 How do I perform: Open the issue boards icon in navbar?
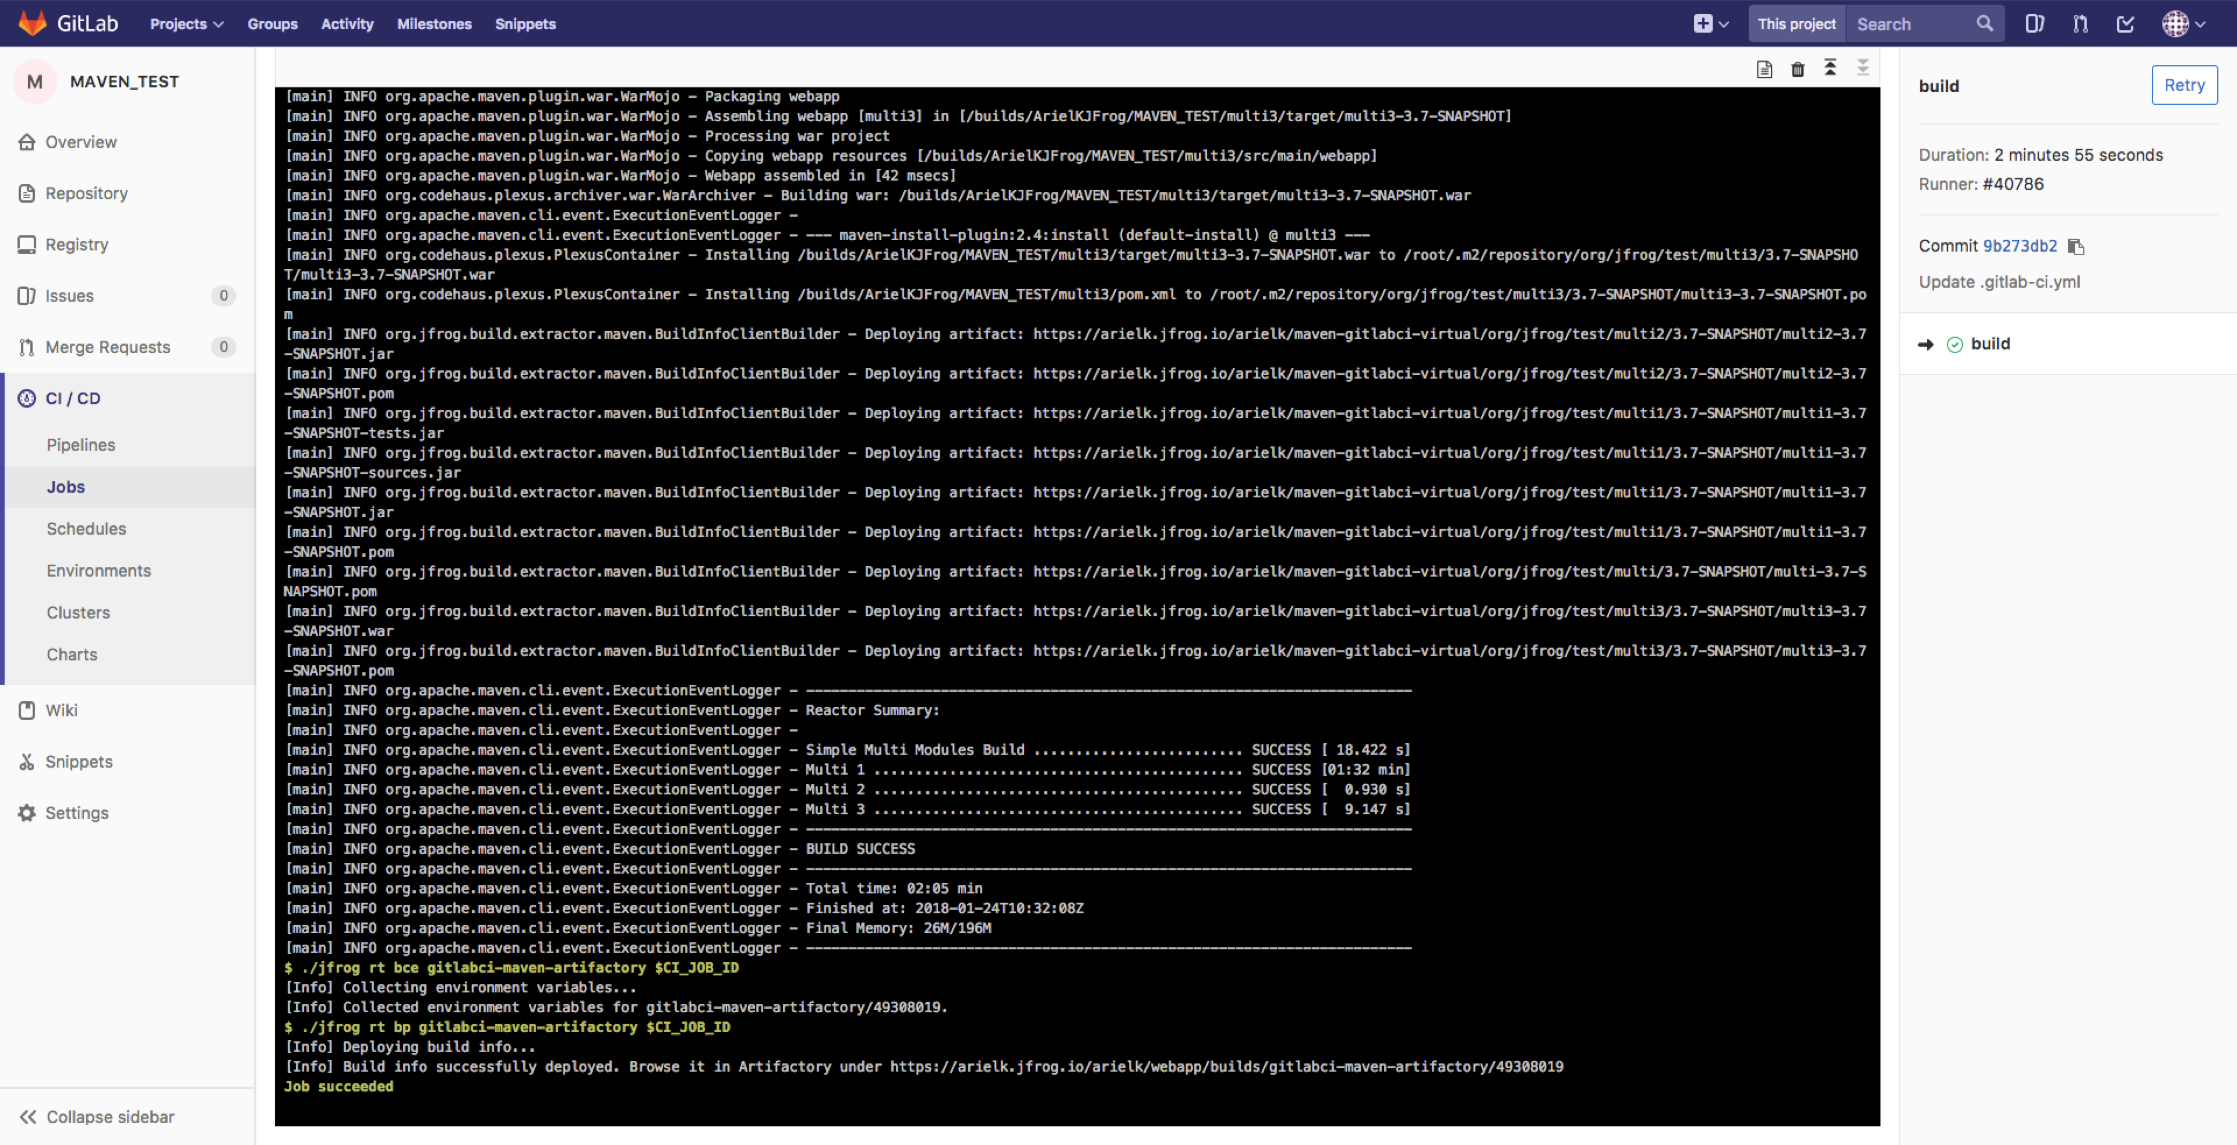point(2035,23)
